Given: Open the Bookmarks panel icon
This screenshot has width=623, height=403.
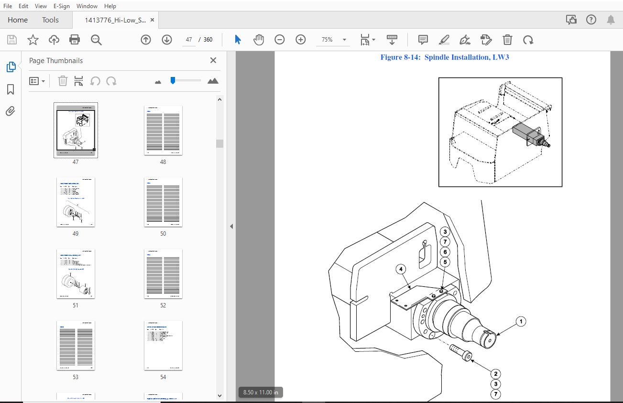Looking at the screenshot, I should pyautogui.click(x=11, y=89).
